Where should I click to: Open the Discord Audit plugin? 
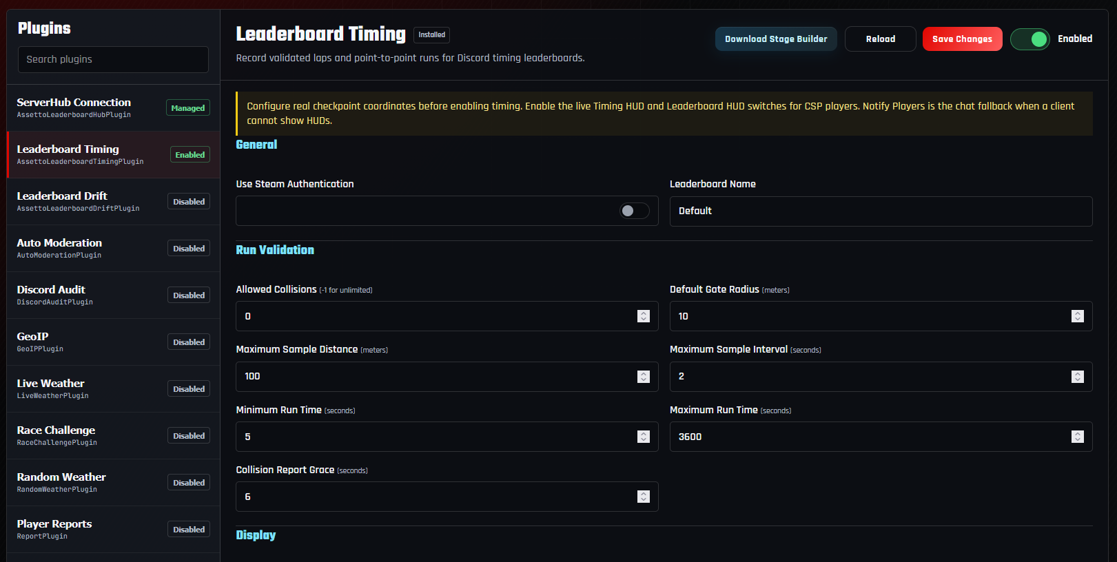(113, 295)
